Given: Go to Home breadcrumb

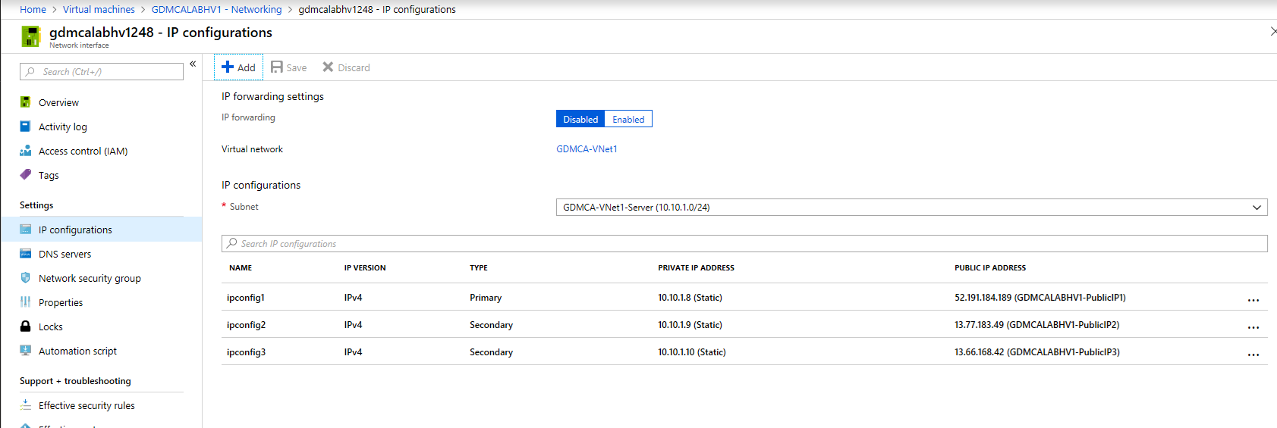Looking at the screenshot, I should tap(33, 9).
